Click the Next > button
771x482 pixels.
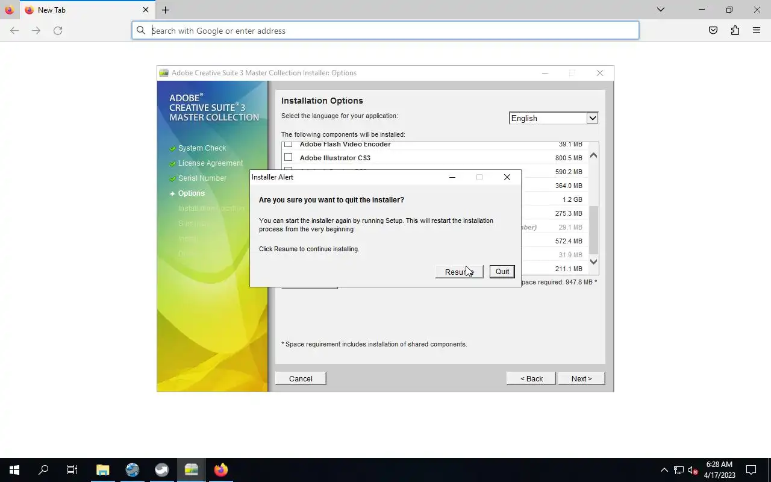[x=581, y=378]
